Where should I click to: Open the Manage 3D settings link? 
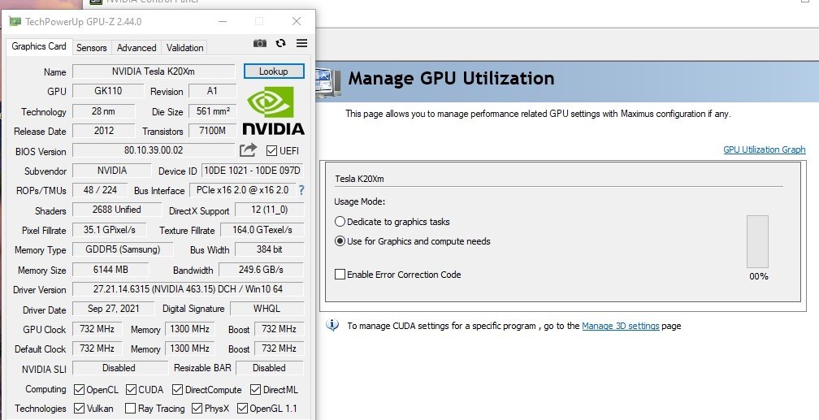pos(621,326)
